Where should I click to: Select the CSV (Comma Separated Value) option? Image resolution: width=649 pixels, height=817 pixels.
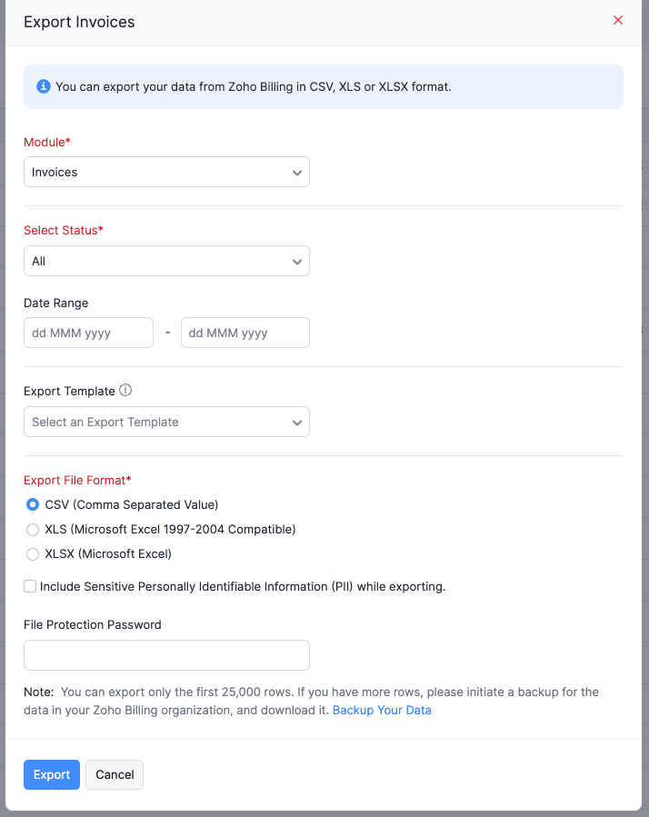(x=33, y=504)
